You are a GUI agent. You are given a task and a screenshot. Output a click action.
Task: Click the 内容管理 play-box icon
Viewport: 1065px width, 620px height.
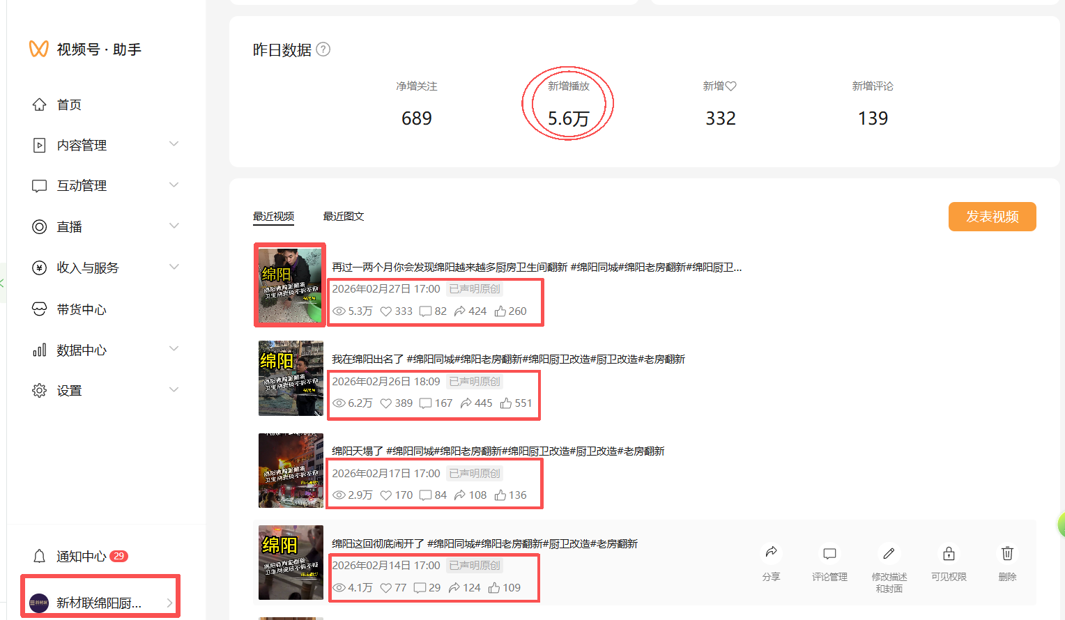(40, 145)
